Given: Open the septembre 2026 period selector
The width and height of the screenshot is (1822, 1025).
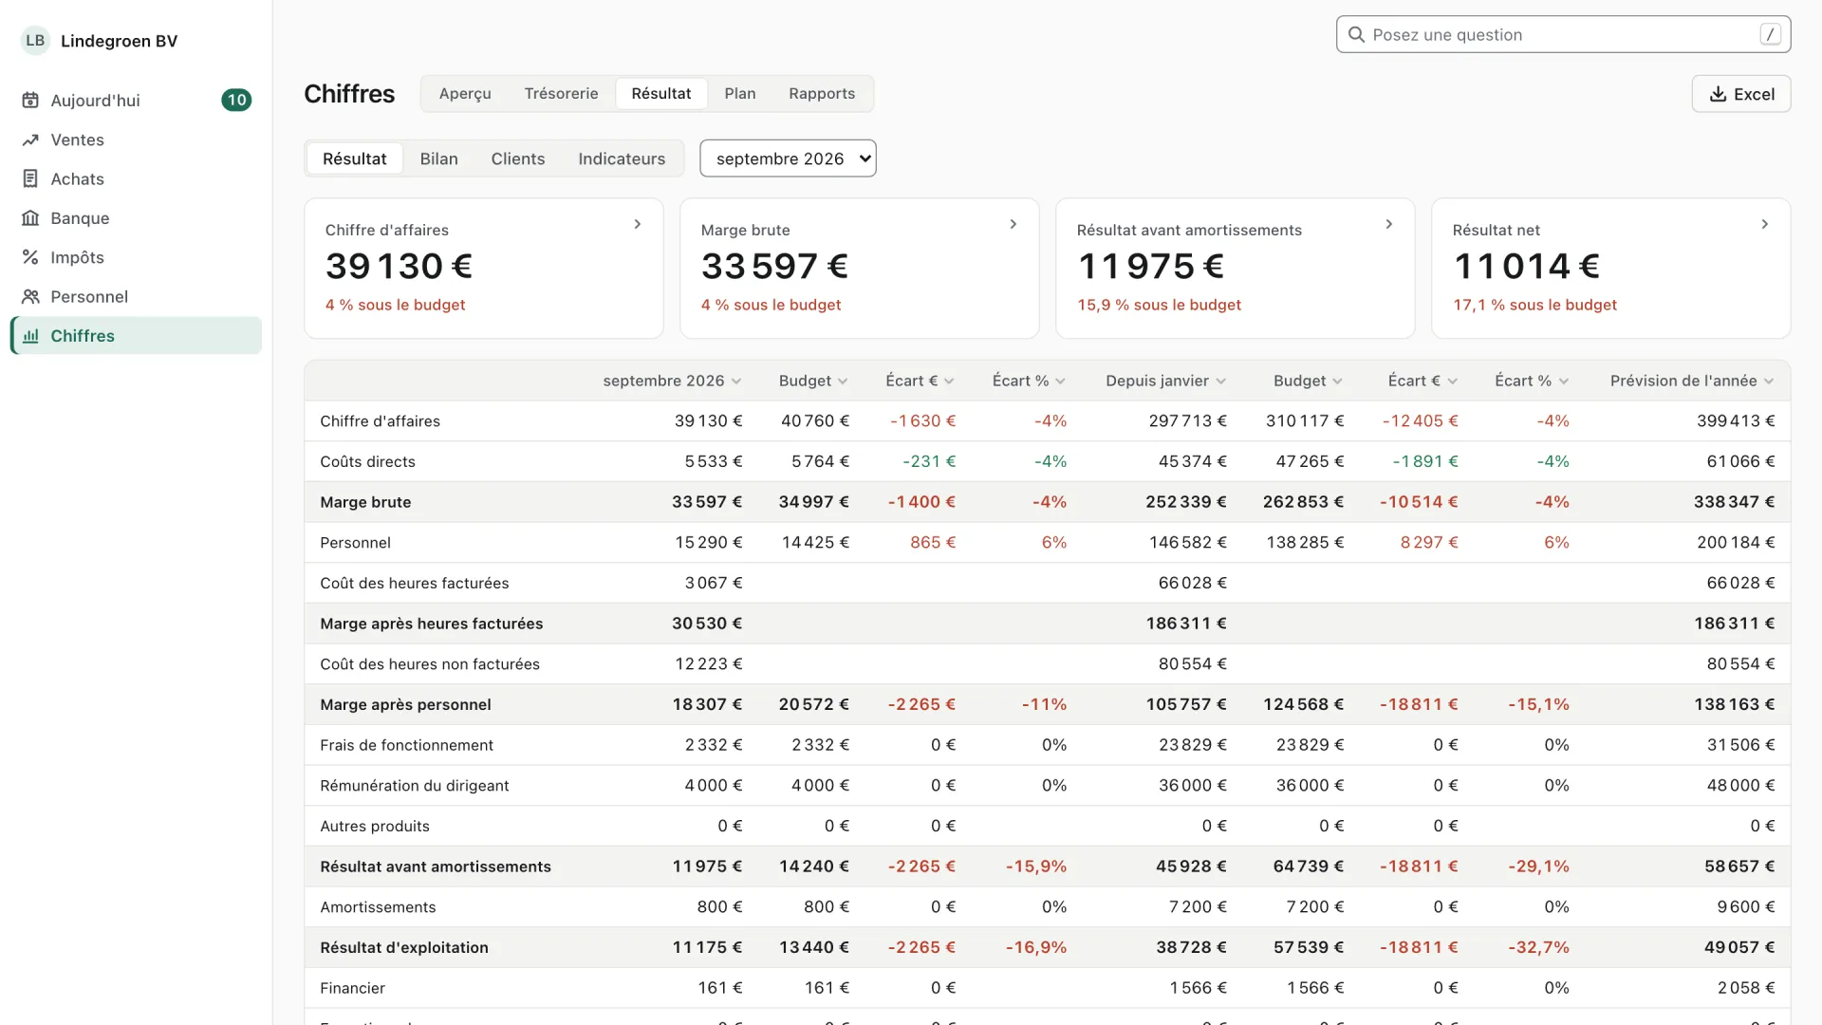Looking at the screenshot, I should [788, 158].
